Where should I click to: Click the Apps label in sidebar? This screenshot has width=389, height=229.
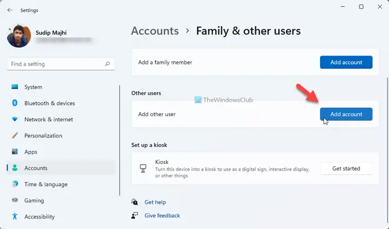click(x=31, y=152)
